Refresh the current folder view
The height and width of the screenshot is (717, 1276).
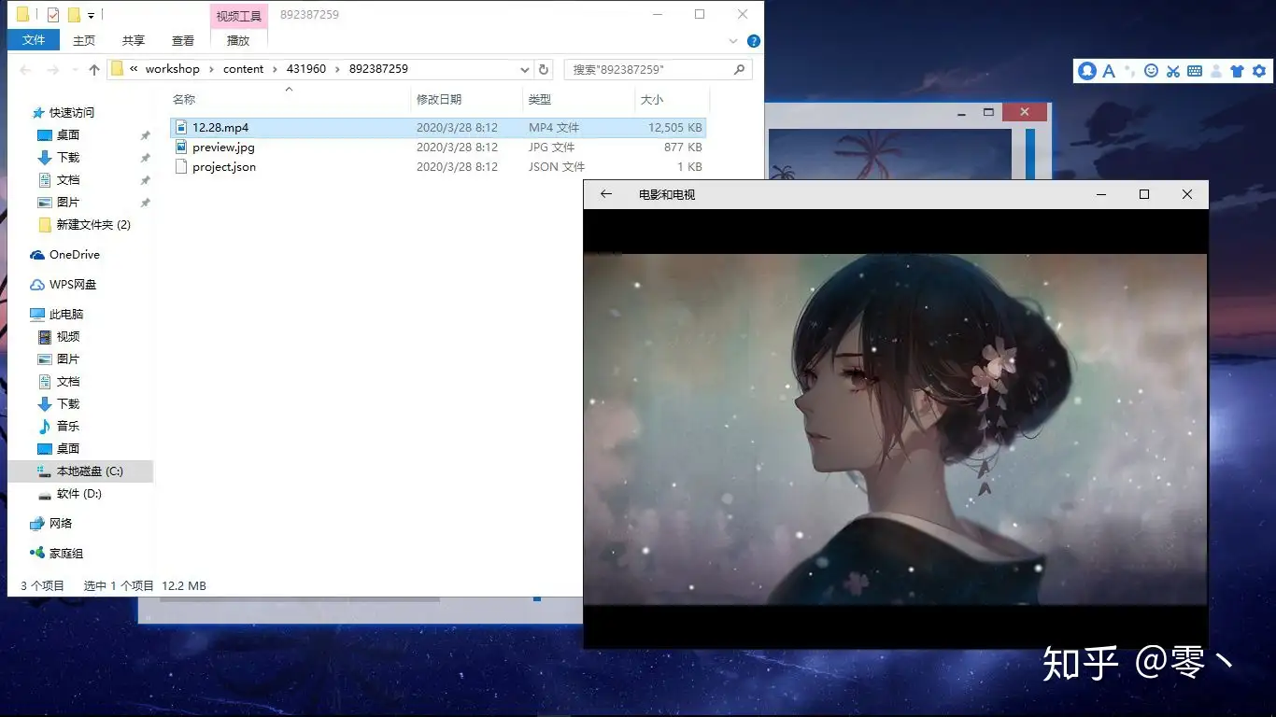click(x=545, y=69)
